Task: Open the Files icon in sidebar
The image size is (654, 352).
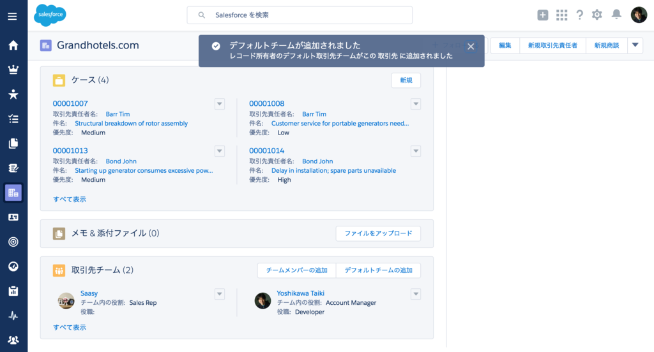Action: [x=13, y=143]
